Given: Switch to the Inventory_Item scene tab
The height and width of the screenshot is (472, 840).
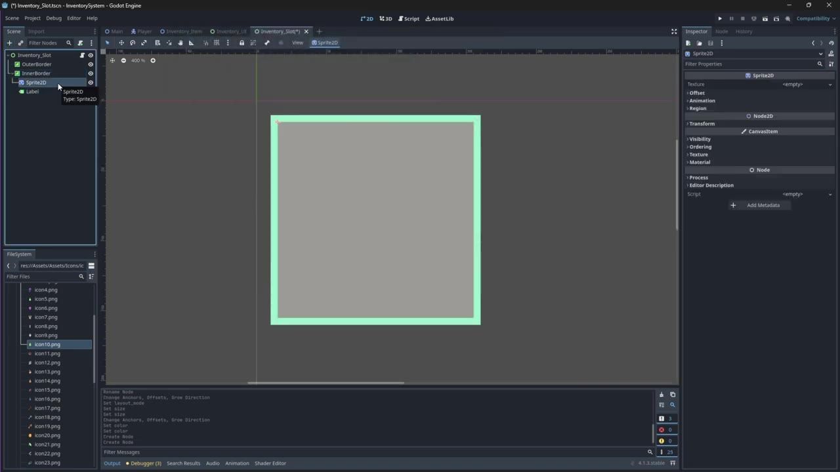Looking at the screenshot, I should pos(181,31).
